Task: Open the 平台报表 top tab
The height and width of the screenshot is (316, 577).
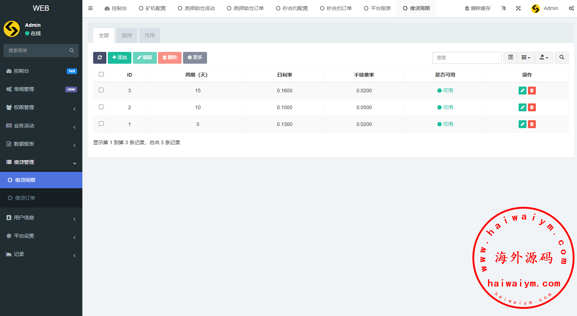Action: pos(377,8)
